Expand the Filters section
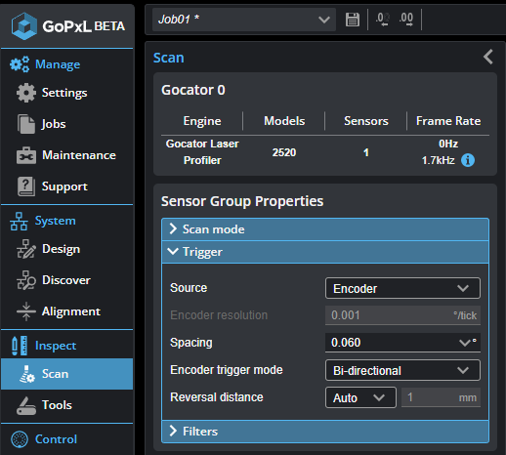Screen dimensions: 506x455 325,432
